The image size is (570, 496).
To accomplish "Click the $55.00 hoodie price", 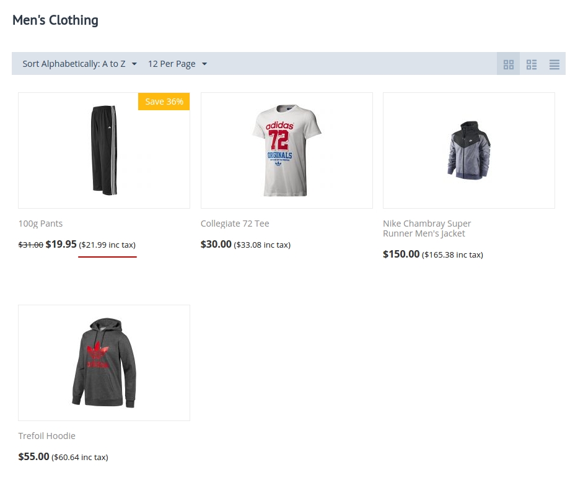I will coord(34,456).
